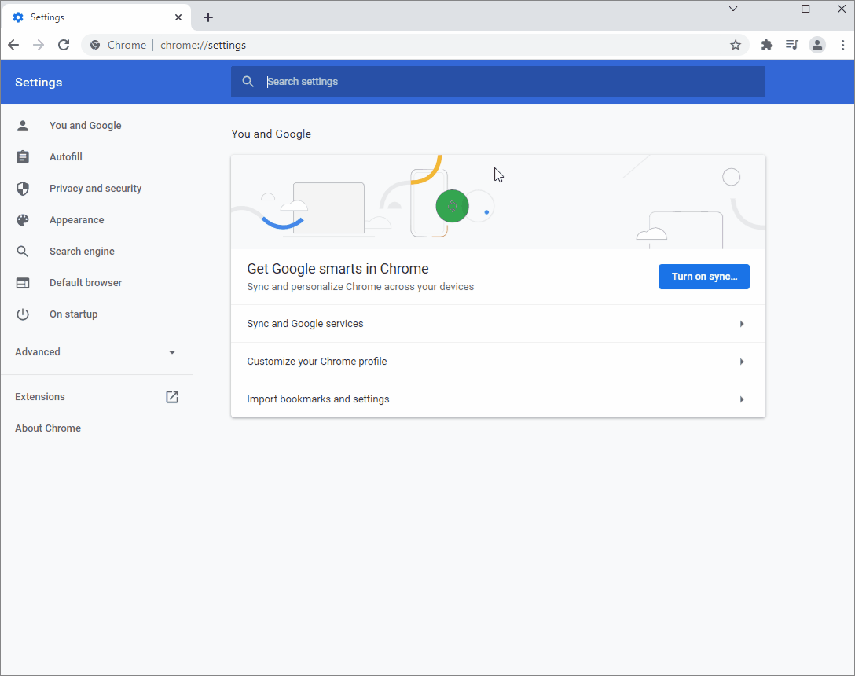This screenshot has width=855, height=676.
Task: Click the Autofill clipboard icon
Action: tap(23, 157)
